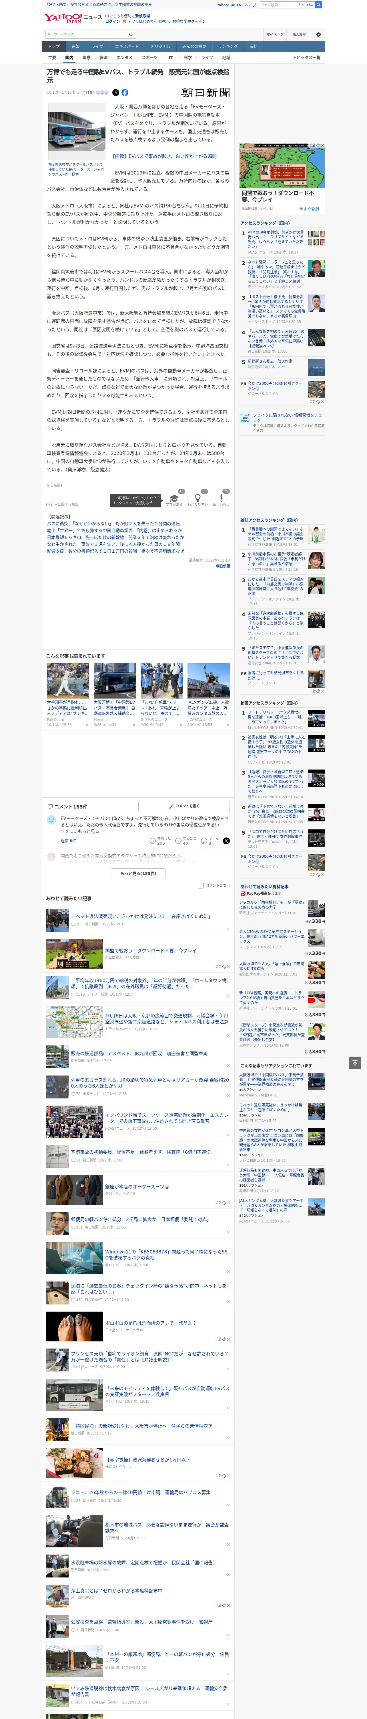
Task: Click the keyword search magnifier icon
Action: 131,34
